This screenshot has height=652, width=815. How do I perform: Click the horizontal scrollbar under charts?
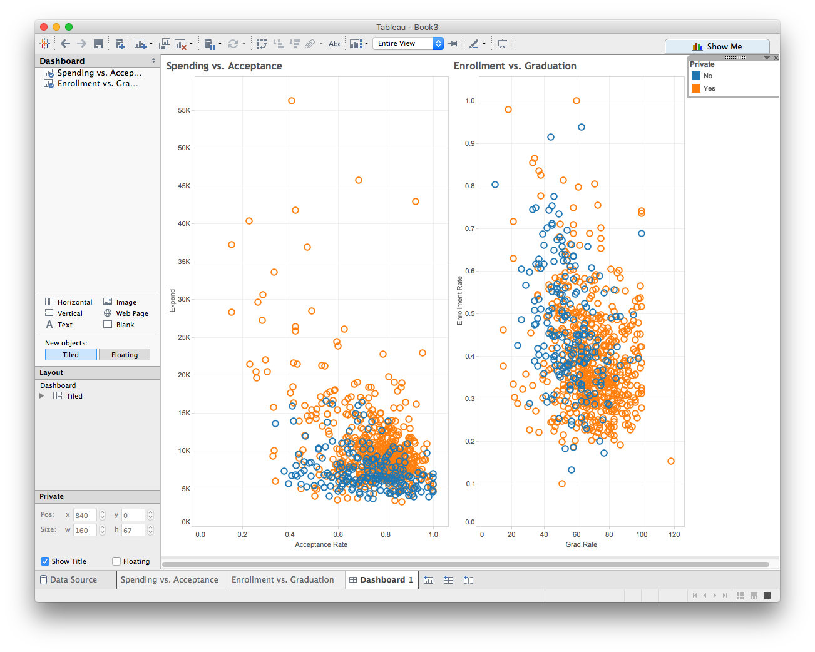point(466,564)
